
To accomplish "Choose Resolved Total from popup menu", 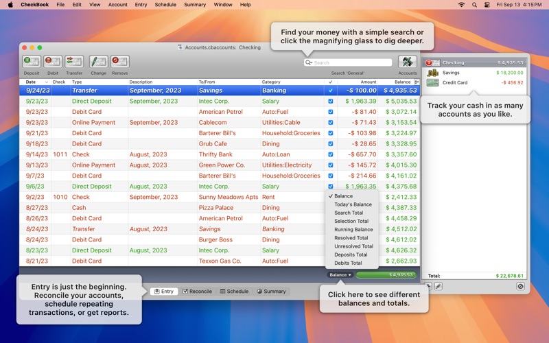I will coord(351,238).
